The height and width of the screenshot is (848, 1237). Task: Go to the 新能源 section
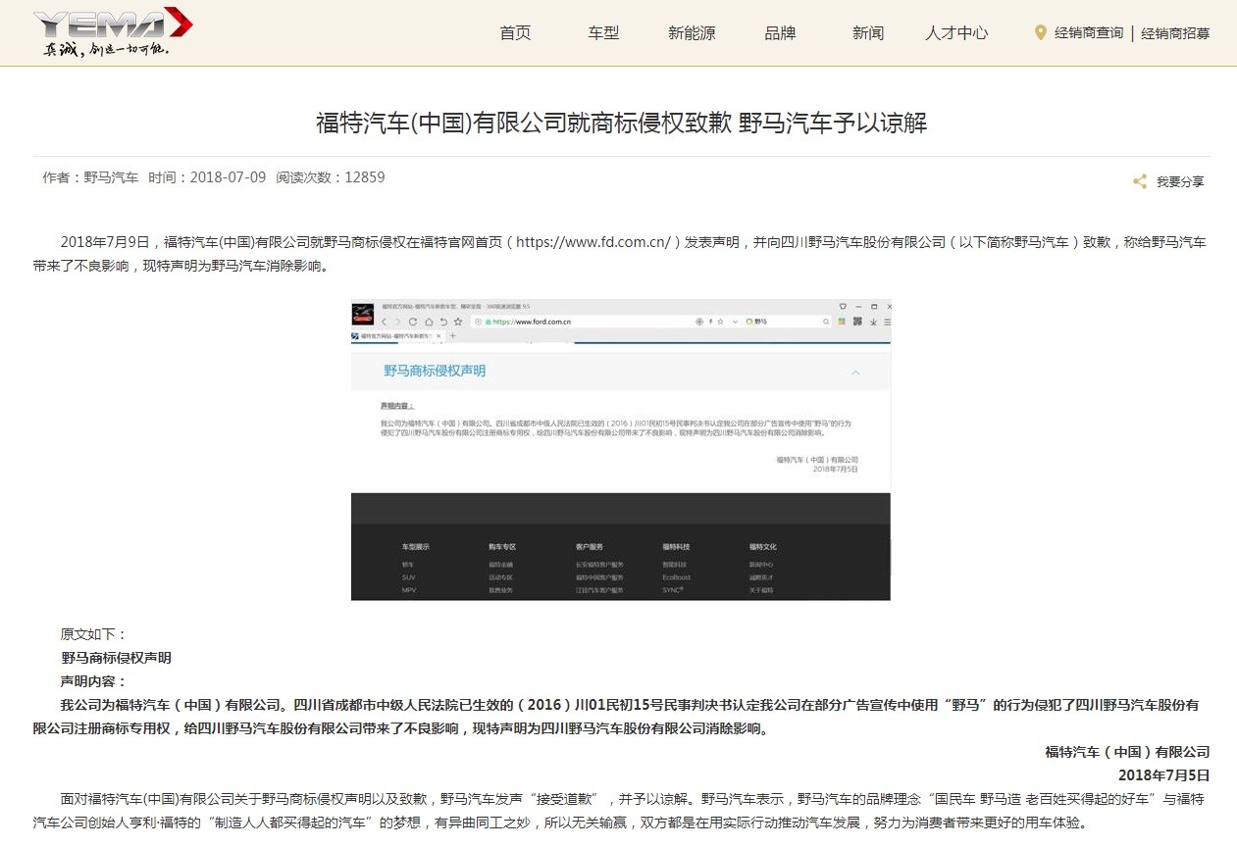692,33
